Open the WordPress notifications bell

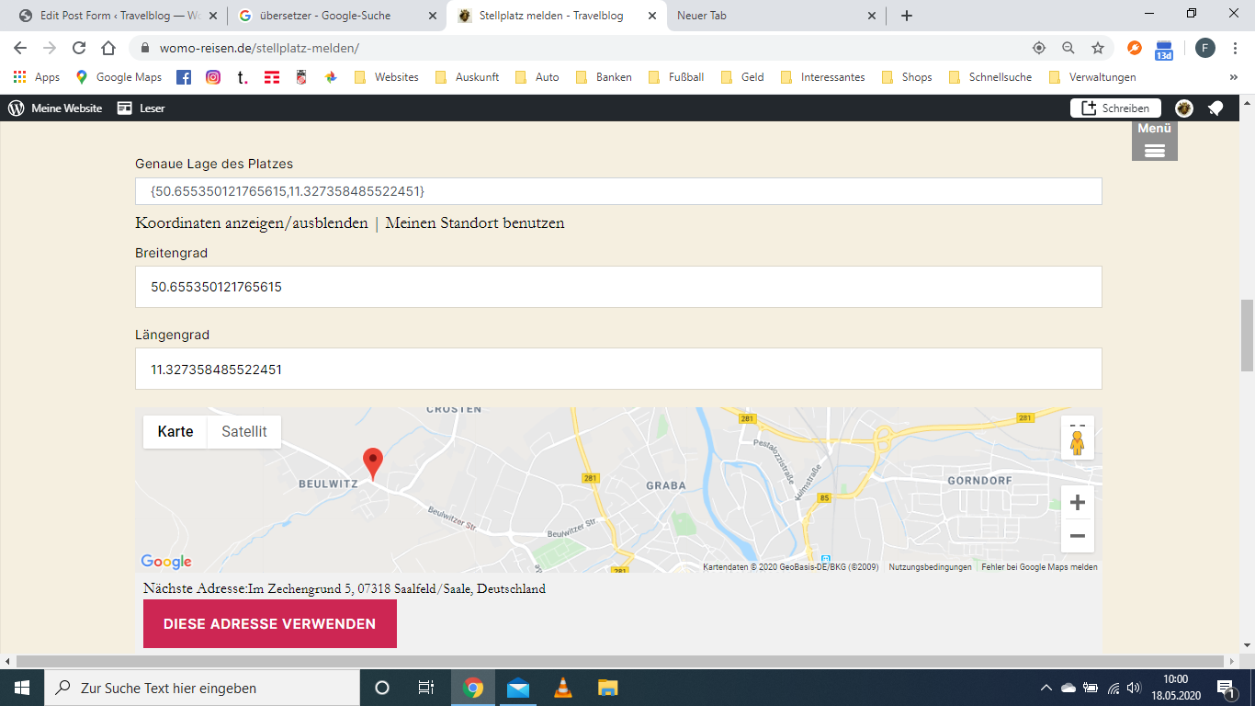click(1215, 108)
